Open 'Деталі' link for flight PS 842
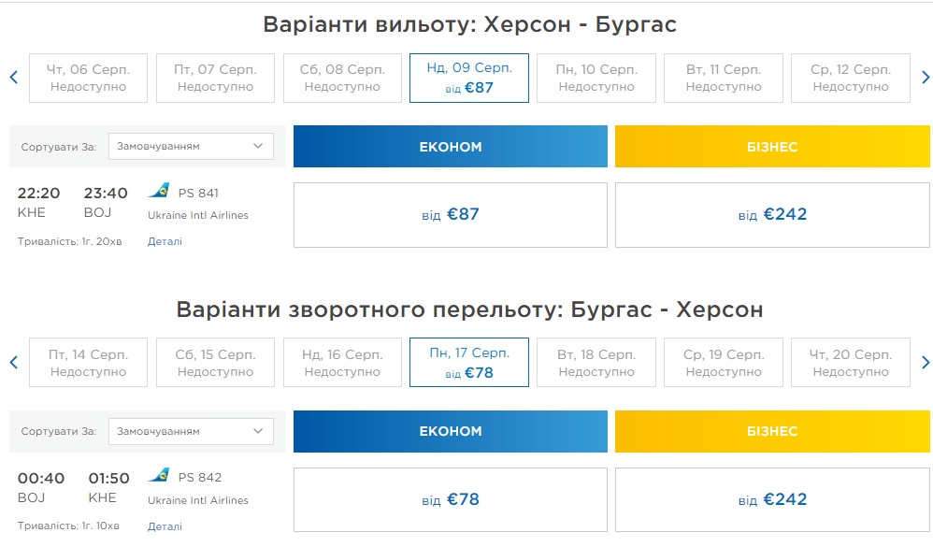933x547 pixels. (x=165, y=526)
